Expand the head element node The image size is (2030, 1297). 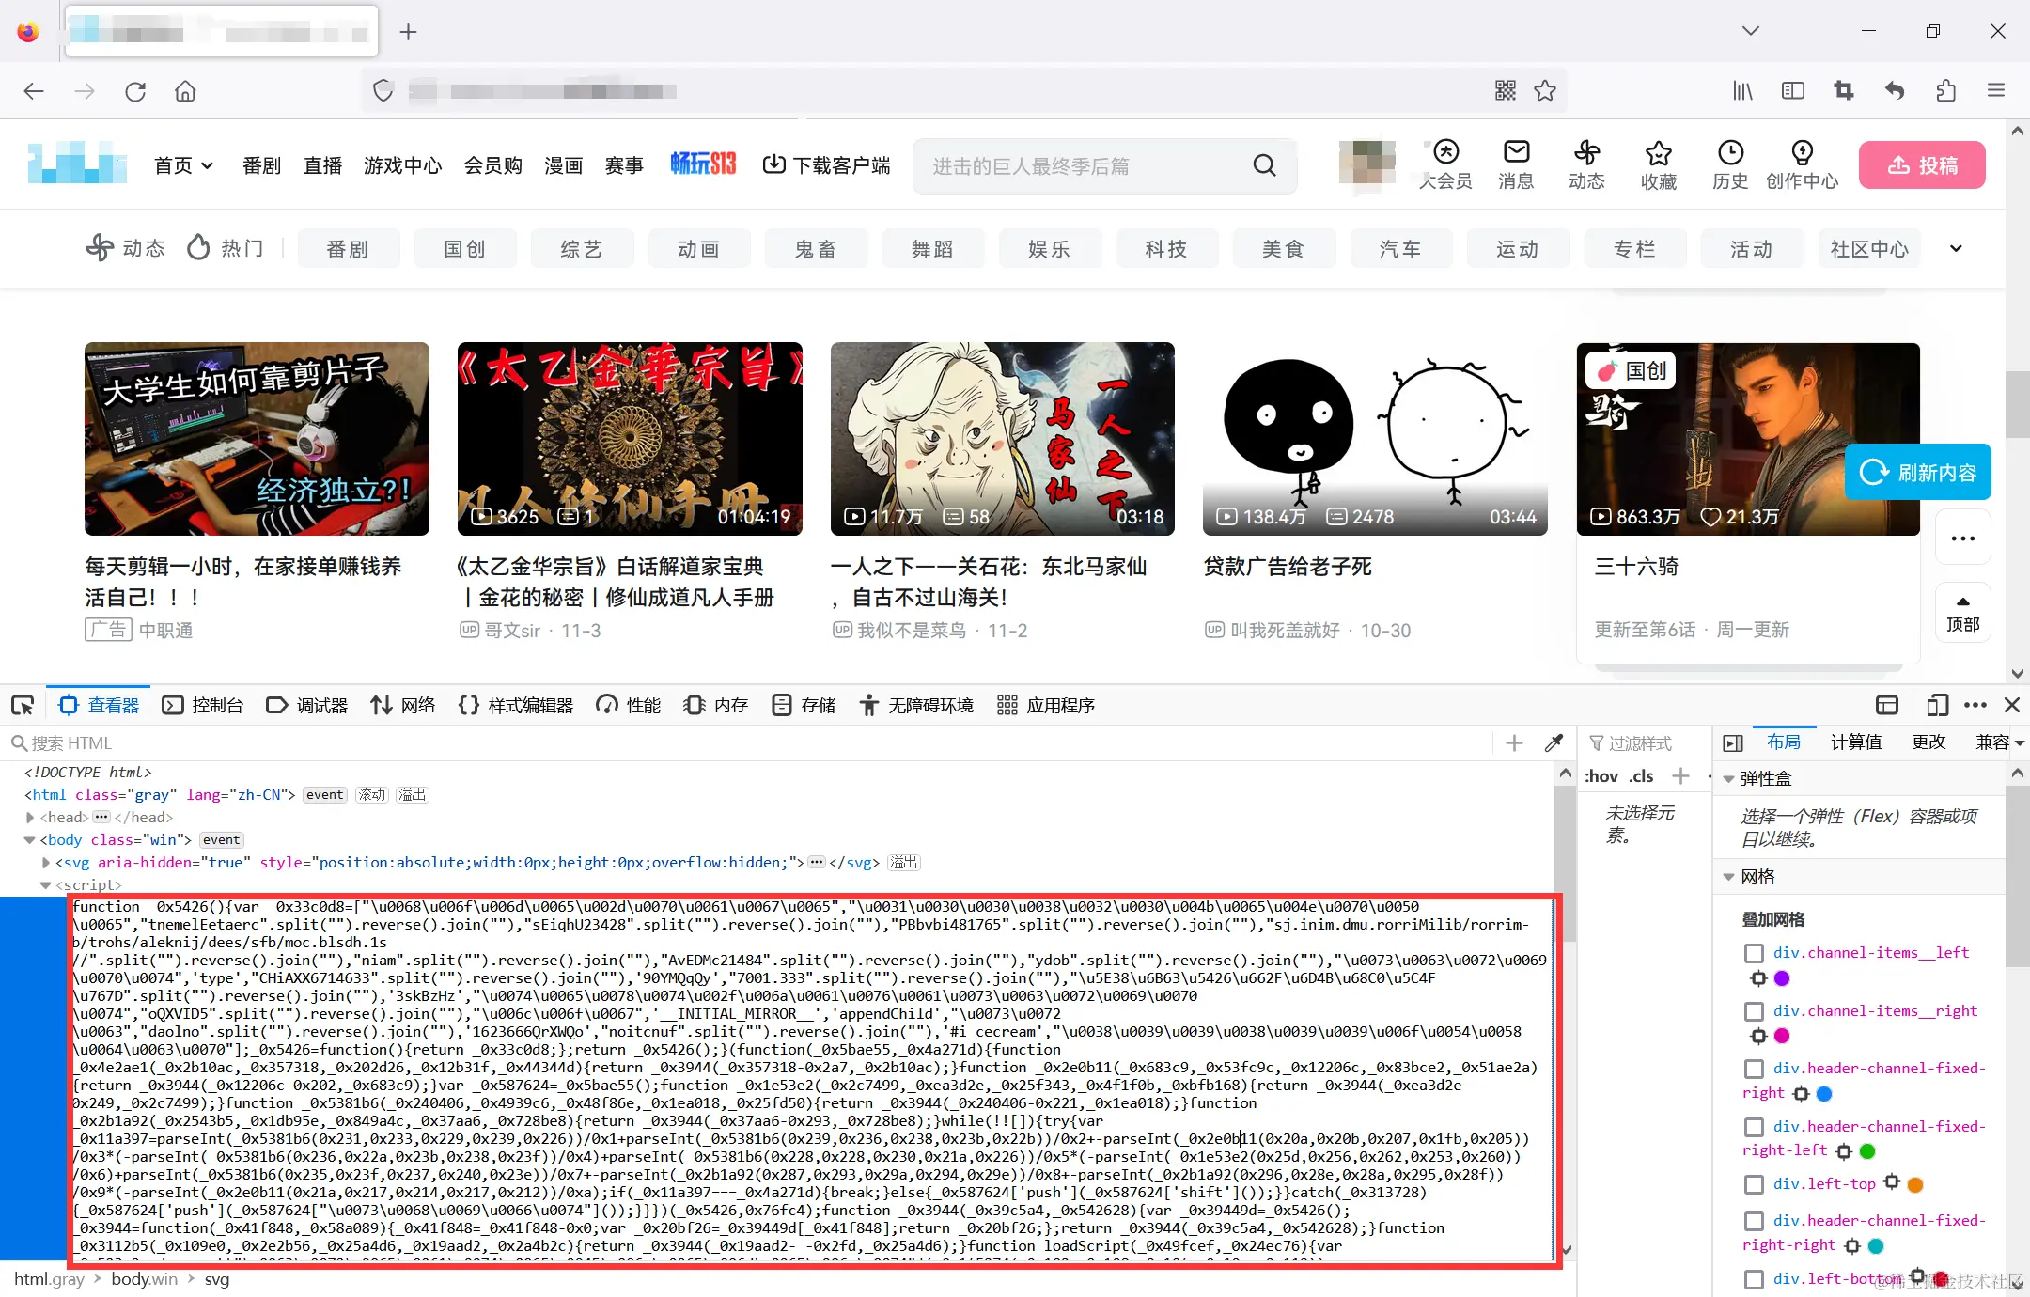point(30,818)
